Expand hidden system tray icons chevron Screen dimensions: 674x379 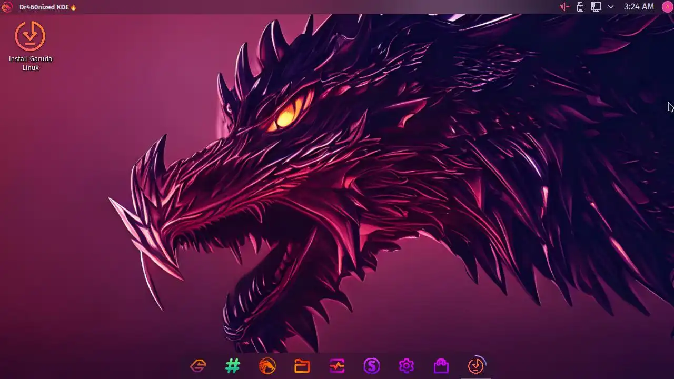(x=611, y=7)
